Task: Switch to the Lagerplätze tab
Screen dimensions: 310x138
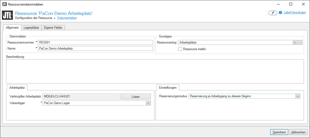Action: (31, 28)
